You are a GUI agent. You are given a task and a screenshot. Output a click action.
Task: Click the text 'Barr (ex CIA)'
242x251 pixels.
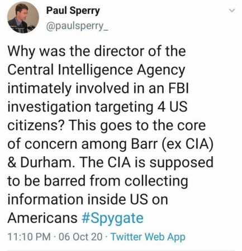click(x=172, y=144)
